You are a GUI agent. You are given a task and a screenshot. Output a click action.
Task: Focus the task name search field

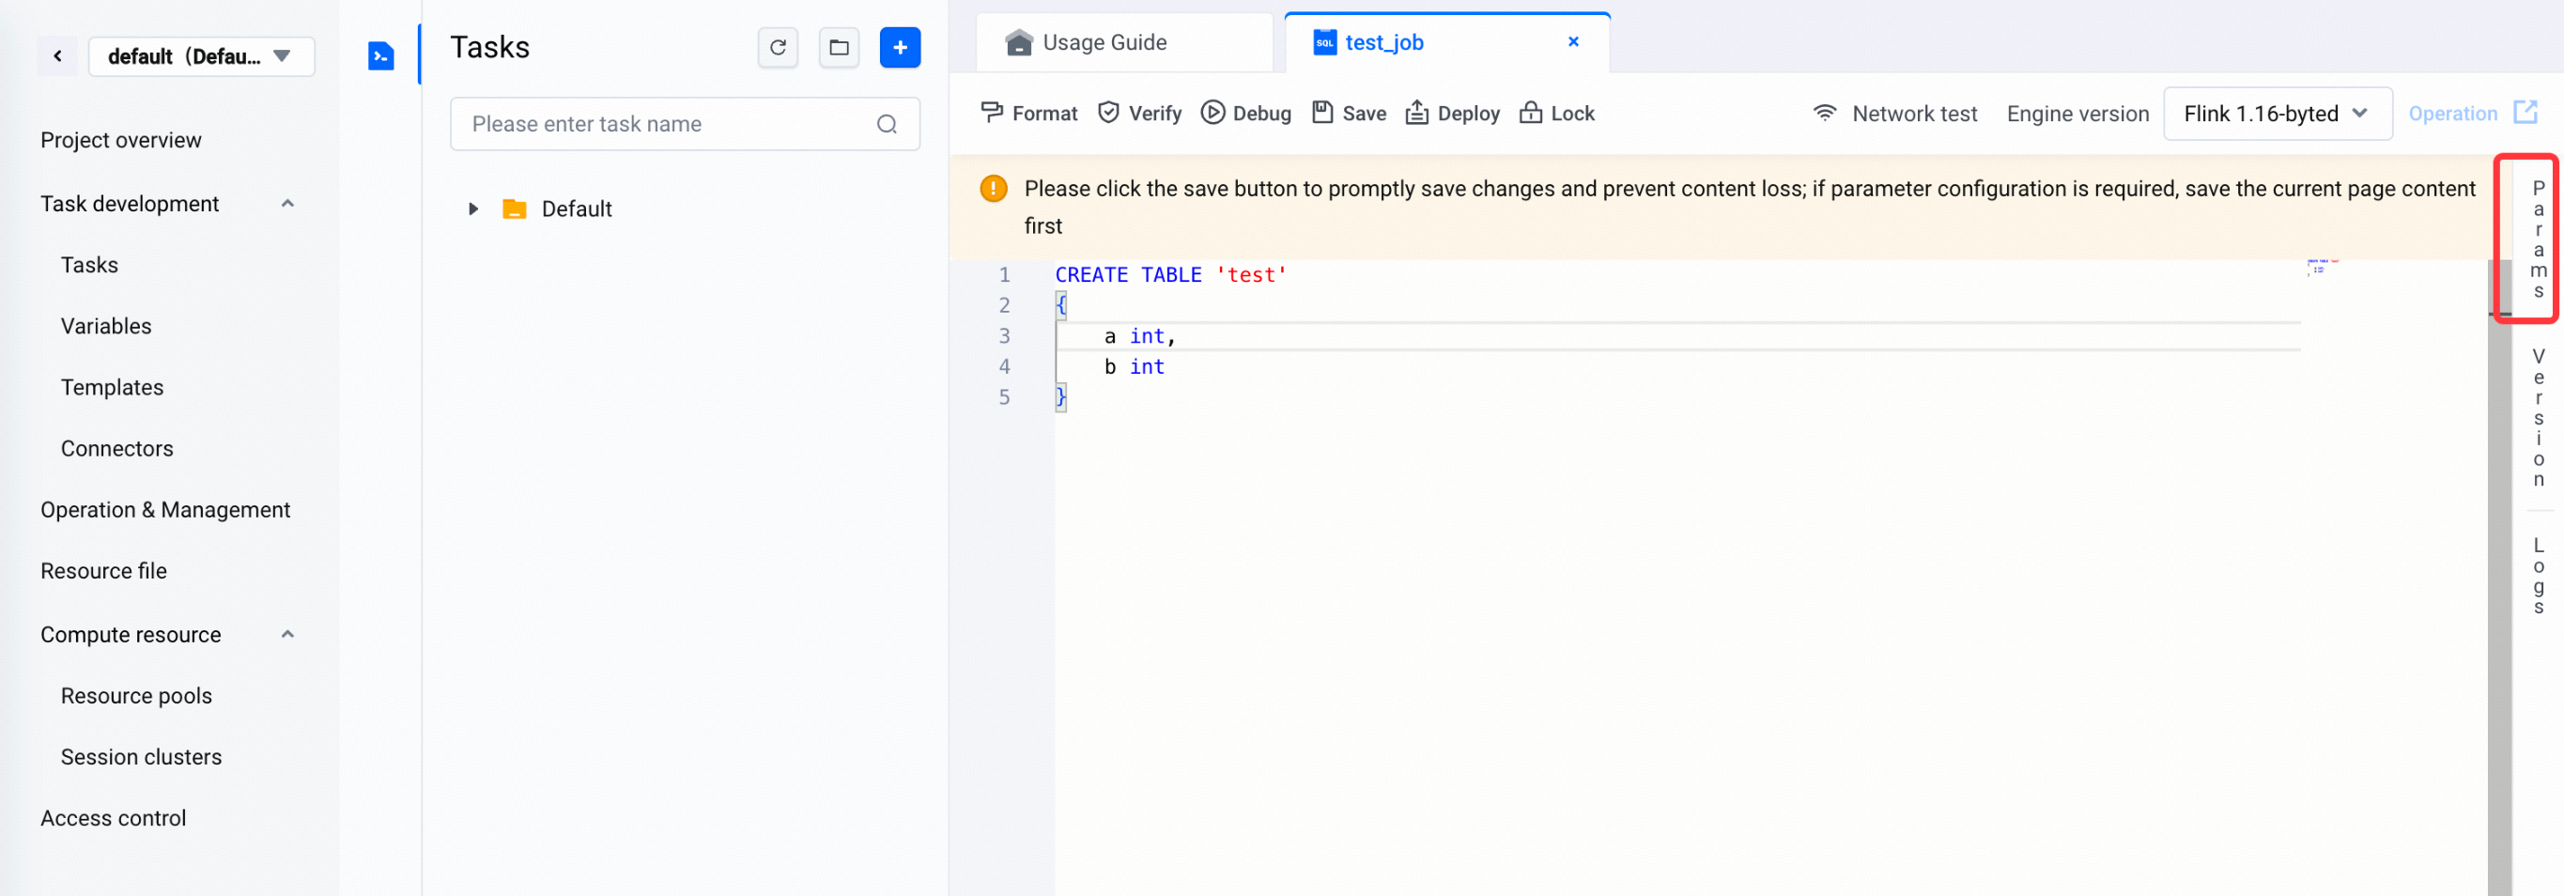tap(684, 124)
